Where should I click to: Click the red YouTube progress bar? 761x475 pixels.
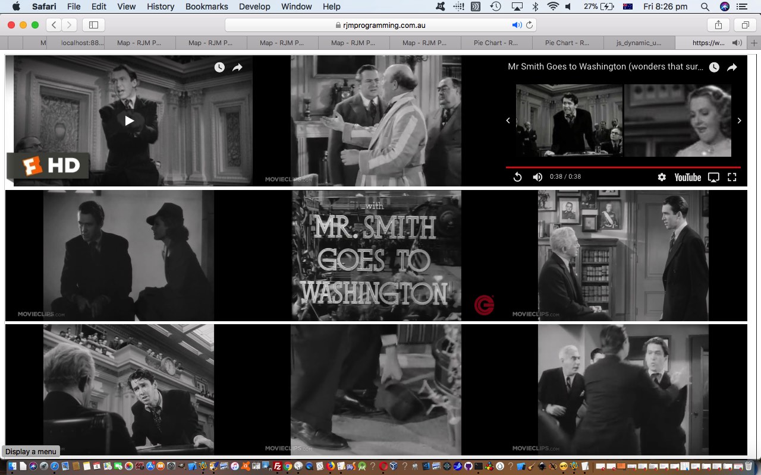(x=623, y=167)
